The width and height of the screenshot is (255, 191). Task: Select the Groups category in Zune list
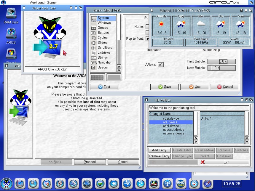pyautogui.click(x=103, y=28)
